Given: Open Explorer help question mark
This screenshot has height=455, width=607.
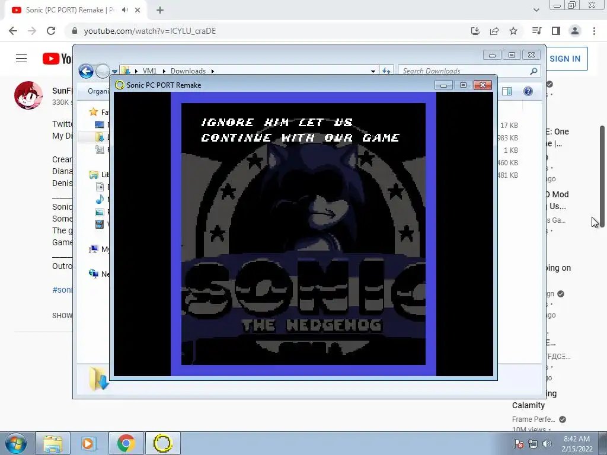Looking at the screenshot, I should coord(528,91).
